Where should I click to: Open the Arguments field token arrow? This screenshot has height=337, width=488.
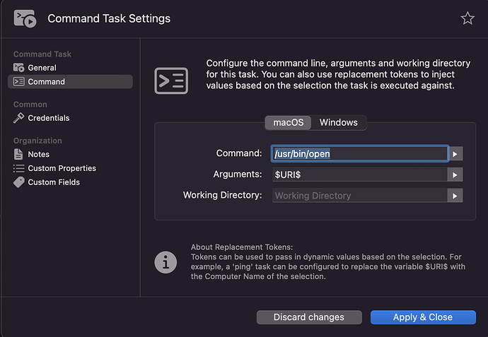(x=455, y=175)
